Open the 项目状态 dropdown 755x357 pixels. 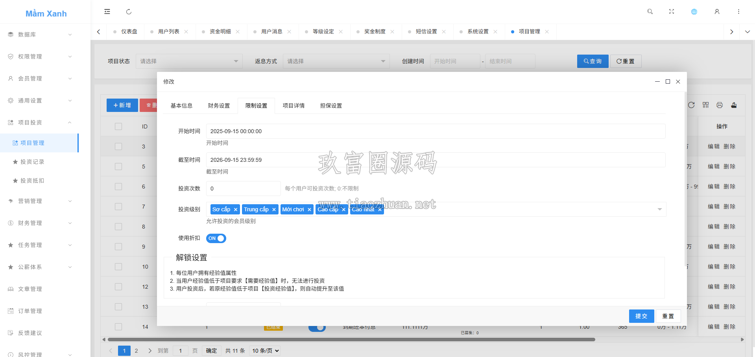[x=189, y=61]
